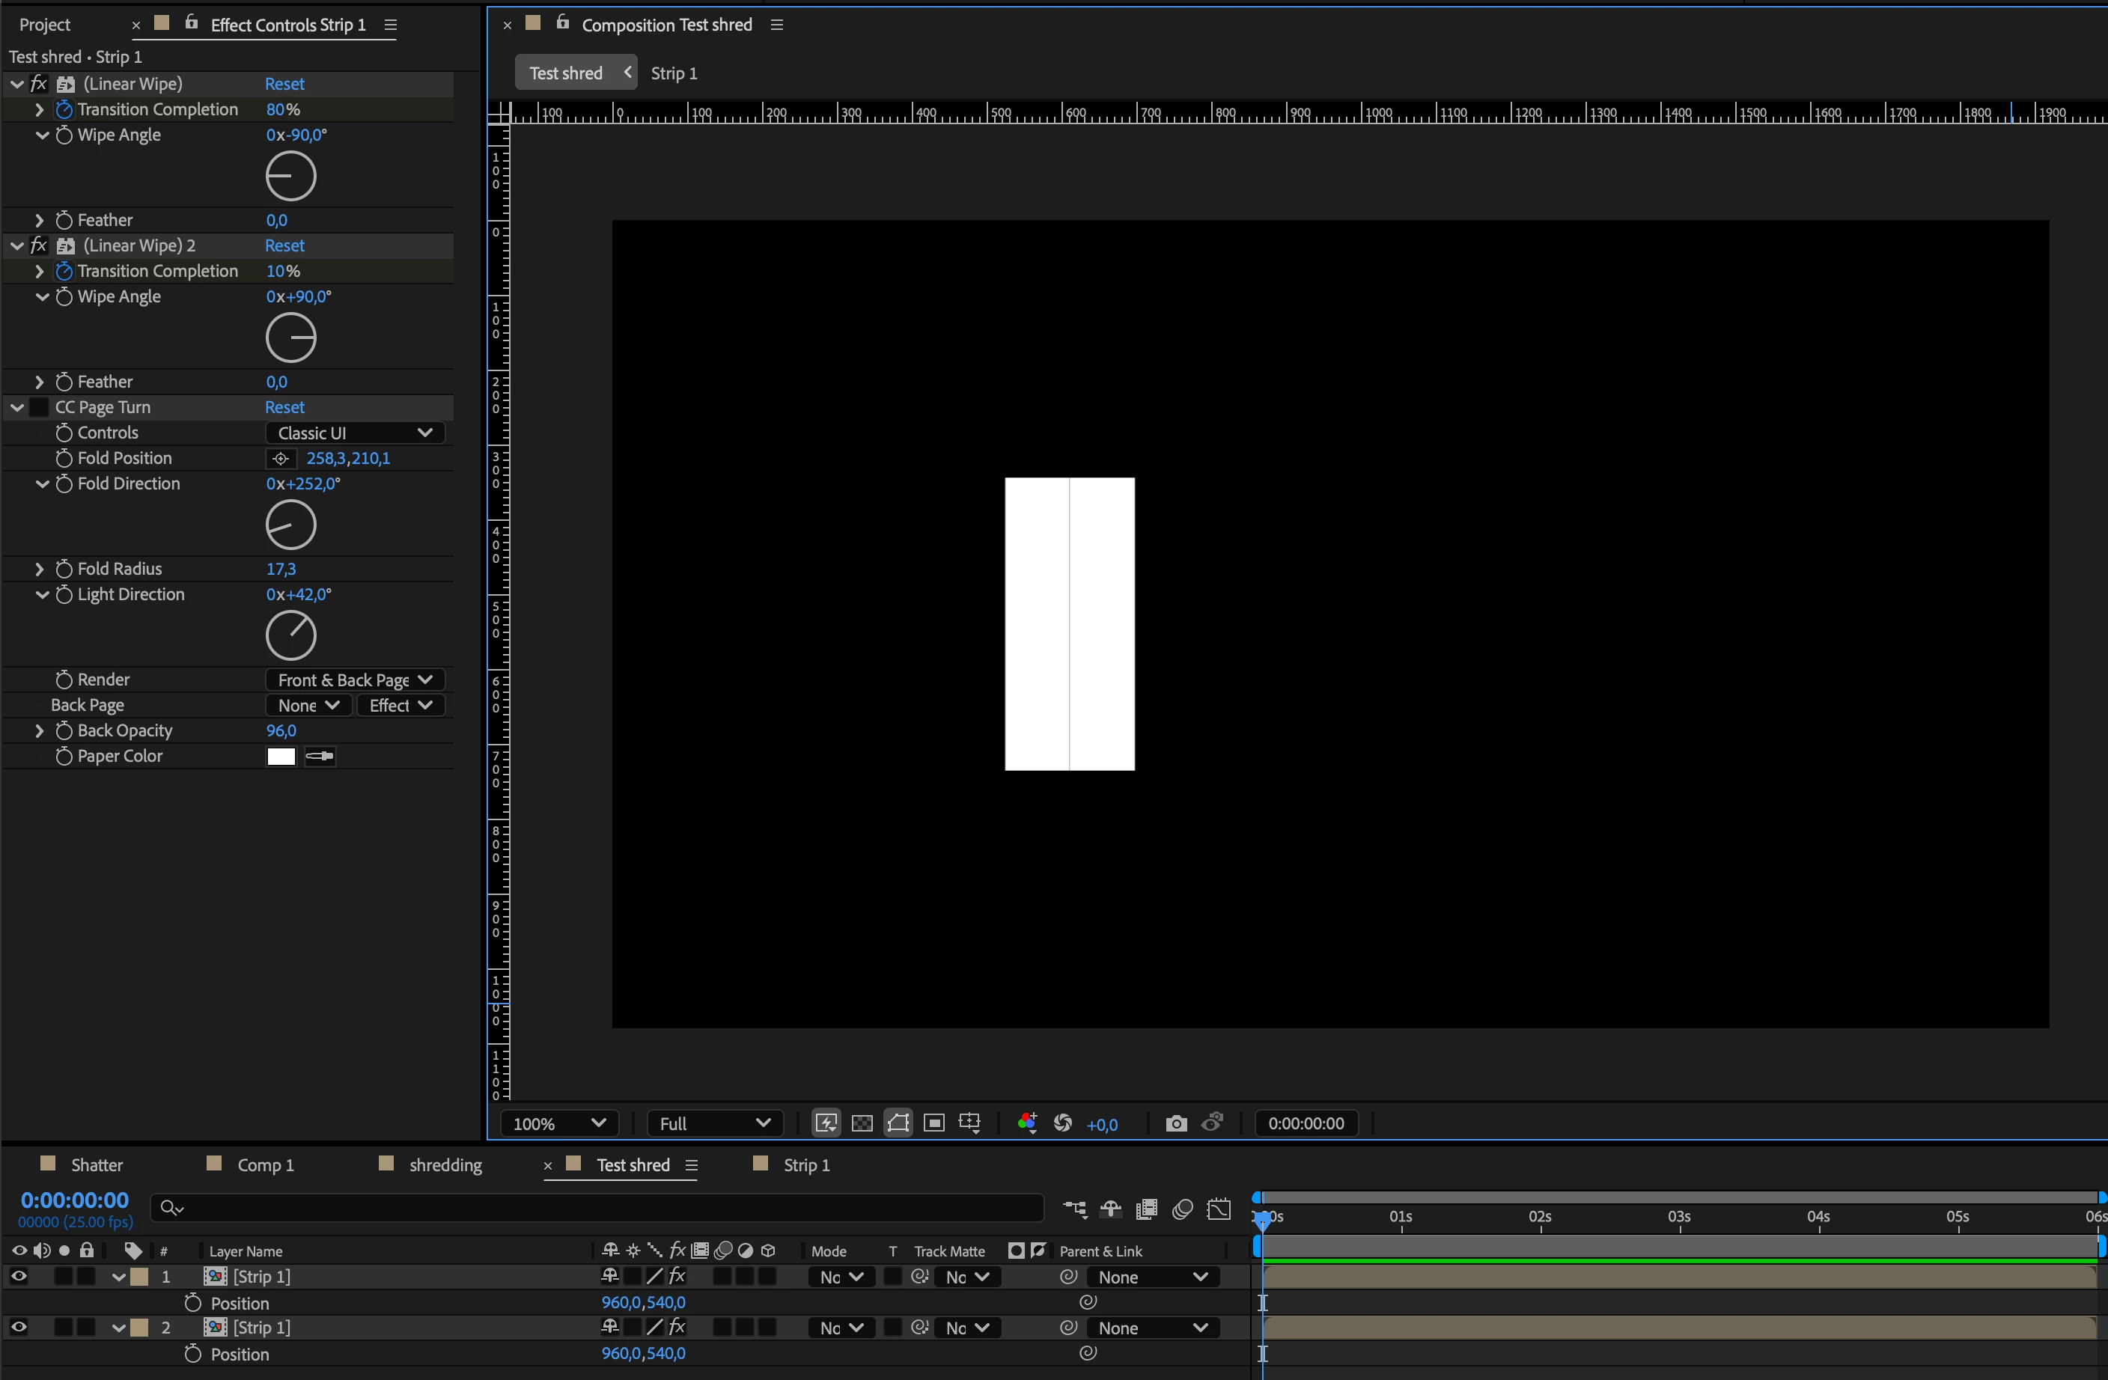Hide layer 1 Strip 1 with eye icon
Image resolution: width=2108 pixels, height=1380 pixels.
pos(19,1277)
